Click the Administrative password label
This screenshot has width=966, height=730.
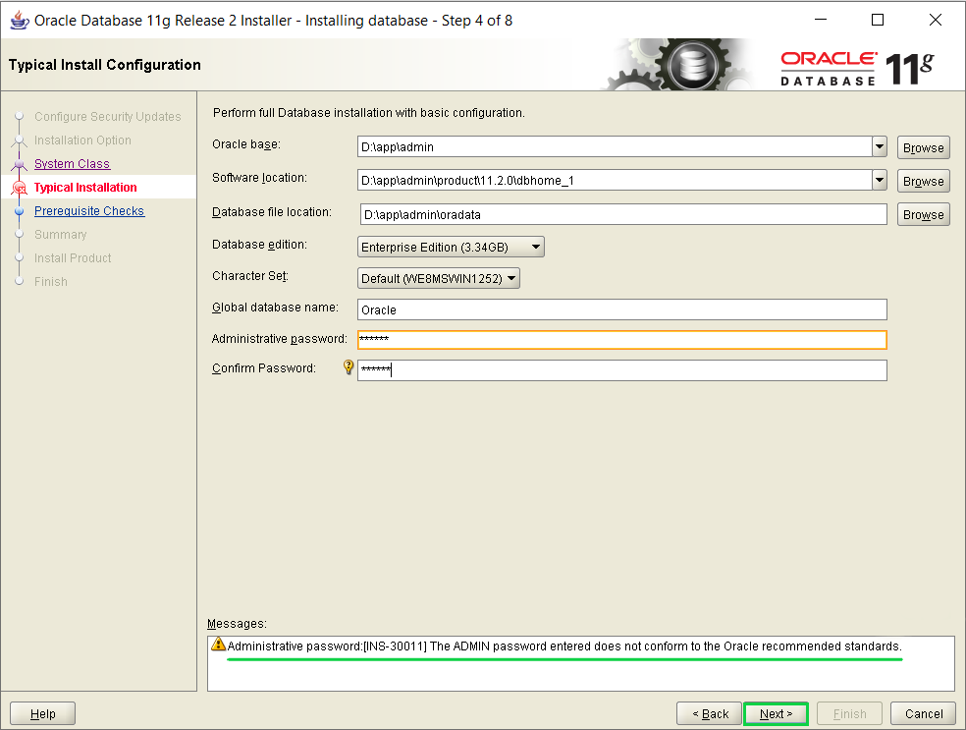click(x=279, y=339)
